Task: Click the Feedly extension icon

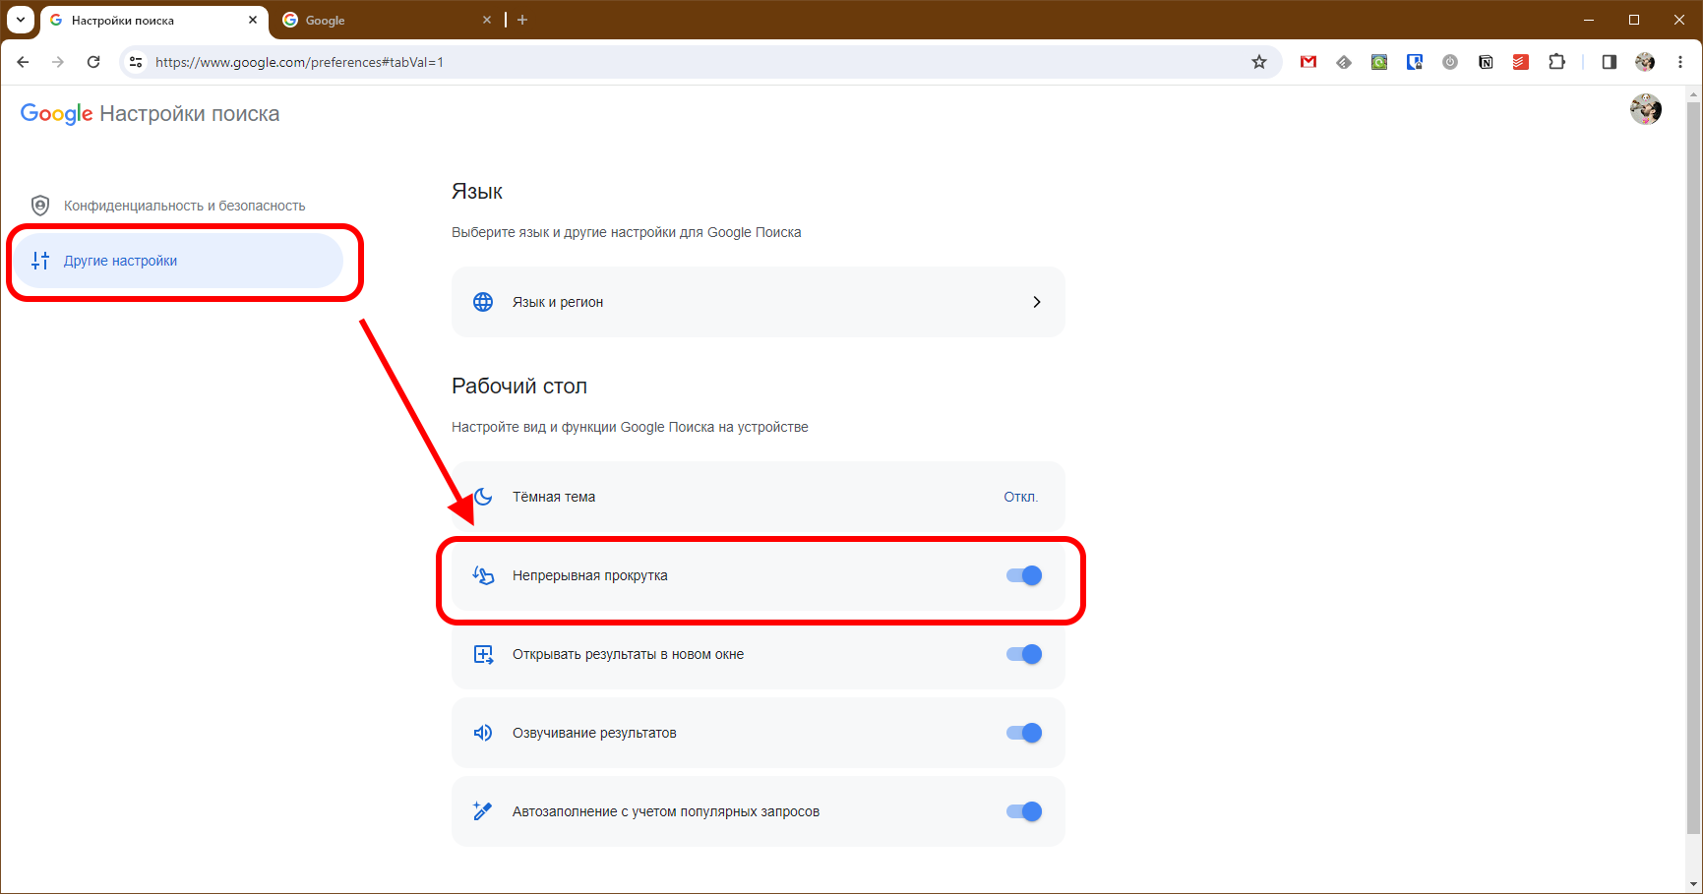Action: pyautogui.click(x=1344, y=62)
